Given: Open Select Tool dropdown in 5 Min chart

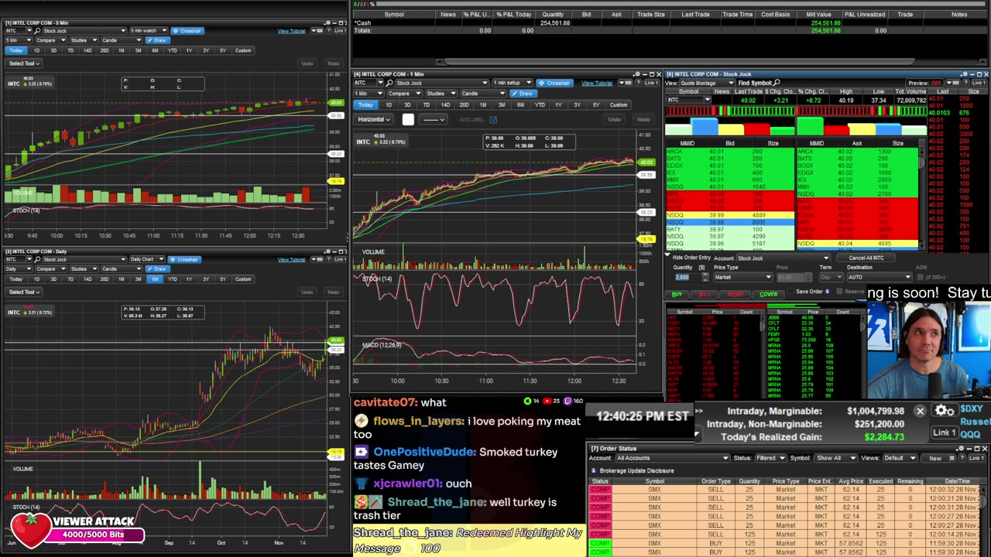Looking at the screenshot, I should [24, 63].
